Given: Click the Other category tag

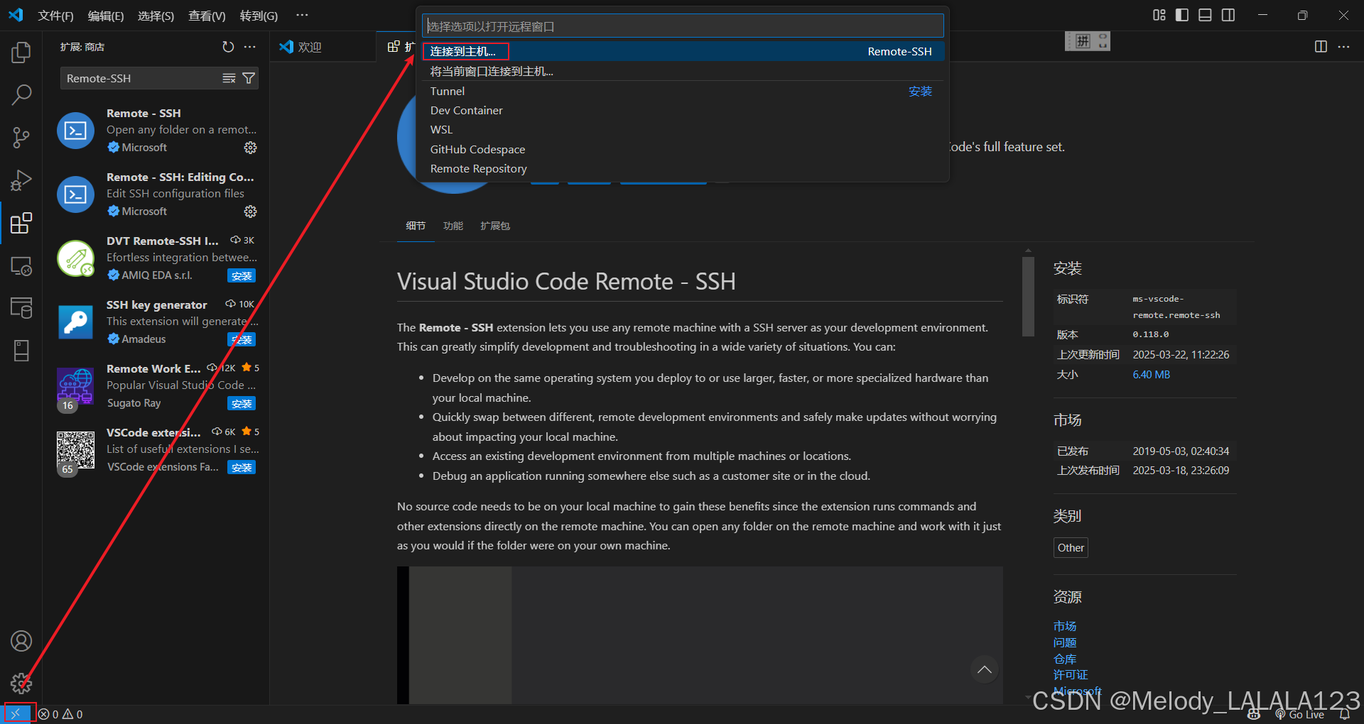Looking at the screenshot, I should point(1071,547).
